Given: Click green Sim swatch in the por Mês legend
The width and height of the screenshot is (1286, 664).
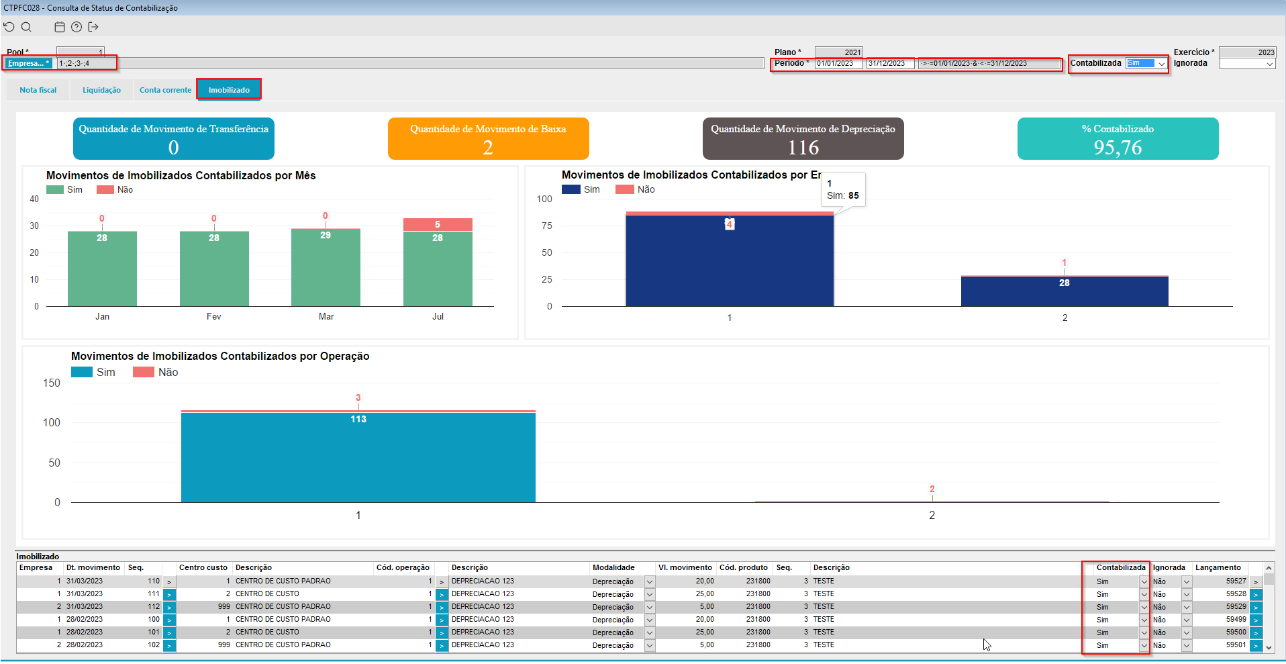Looking at the screenshot, I should click(x=54, y=190).
